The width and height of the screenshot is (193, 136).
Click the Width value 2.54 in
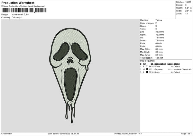click(188, 11)
